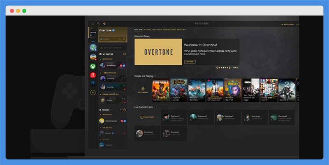Collapse the Pinned Parties section

101,94
